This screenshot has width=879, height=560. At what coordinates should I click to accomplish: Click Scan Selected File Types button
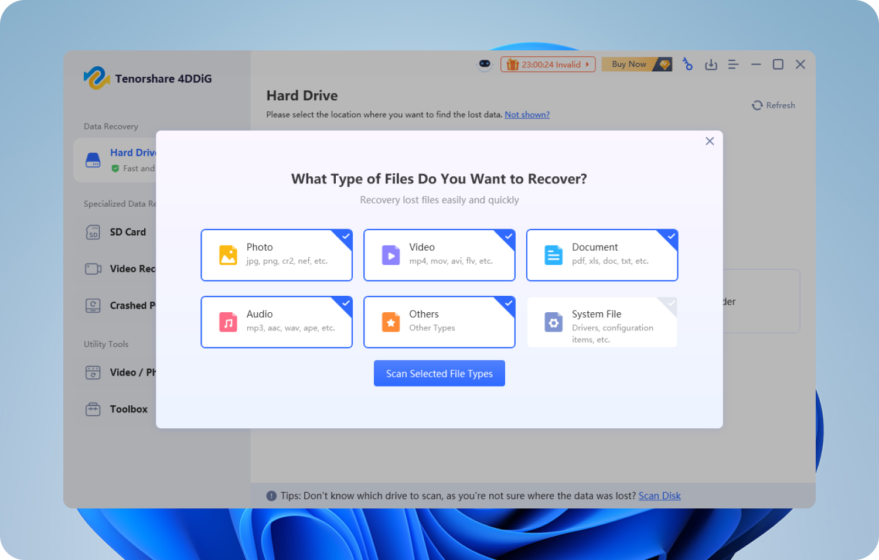click(x=439, y=373)
